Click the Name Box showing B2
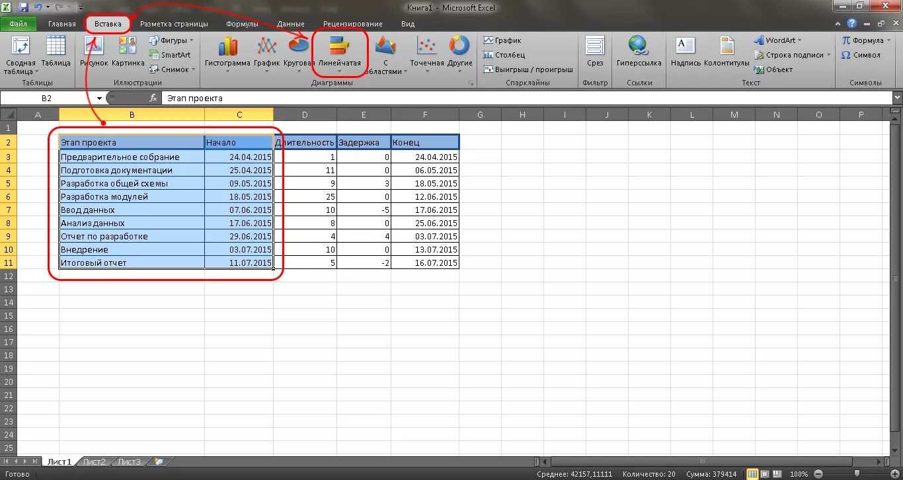Screen dimensions: 903x480 click(46, 98)
